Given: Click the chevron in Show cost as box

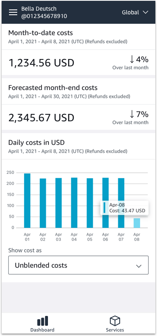Looking at the screenshot, I should click(139, 266).
